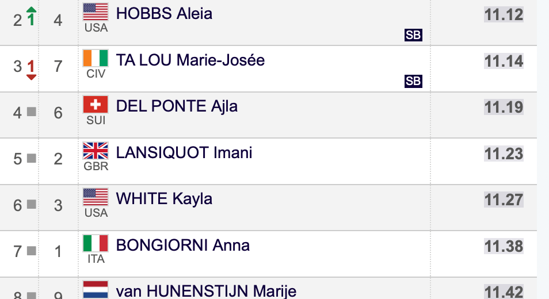This screenshot has height=299, width=549.
Task: Select the WHITE Kayla name link
Action: coord(164,199)
